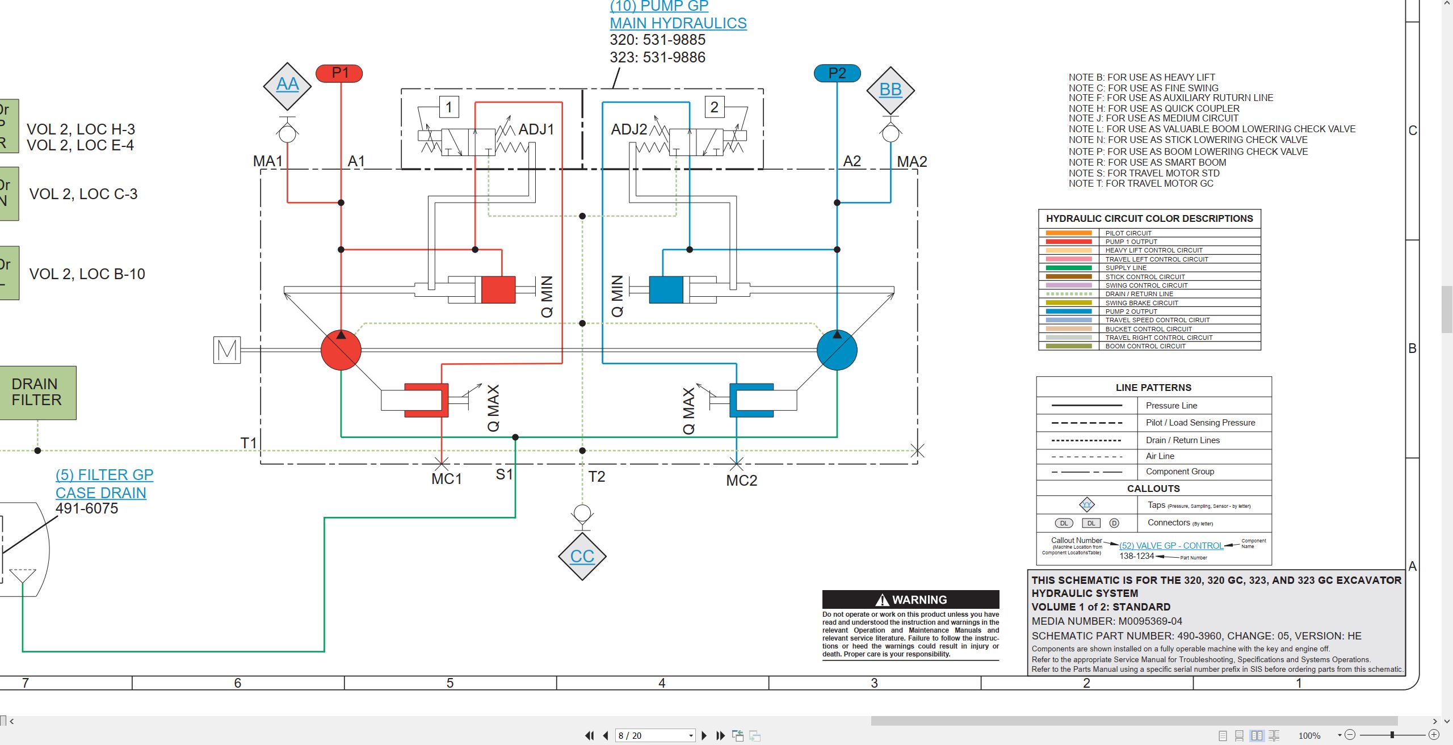1453x745 pixels.
Task: Click the WARNING header banner
Action: coord(910,600)
